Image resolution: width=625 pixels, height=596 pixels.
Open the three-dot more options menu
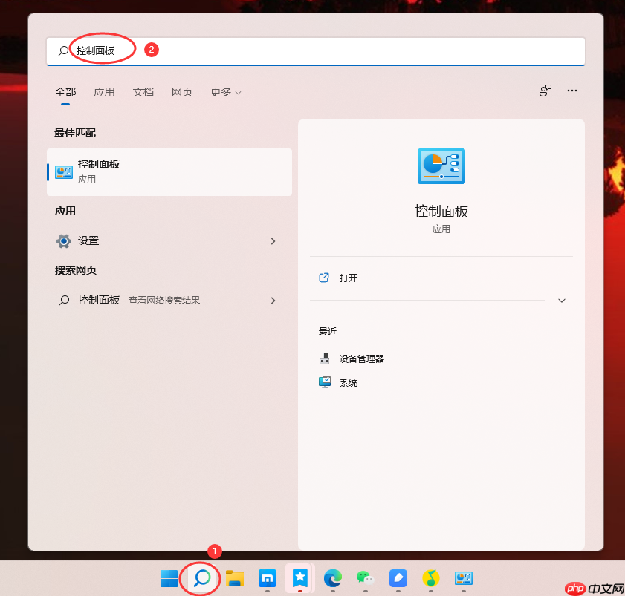[572, 91]
